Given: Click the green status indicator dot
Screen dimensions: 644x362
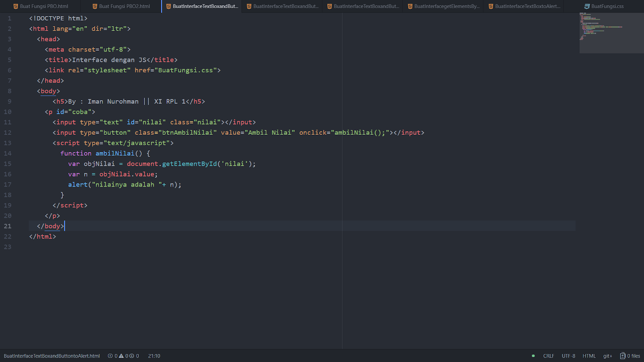Looking at the screenshot, I should point(533,356).
